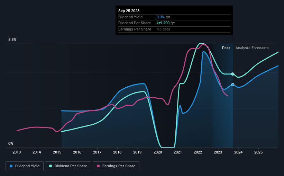Image resolution: width=284 pixels, height=176 pixels.
Task: Click the 2017 x-axis label
Action: coord(97,152)
